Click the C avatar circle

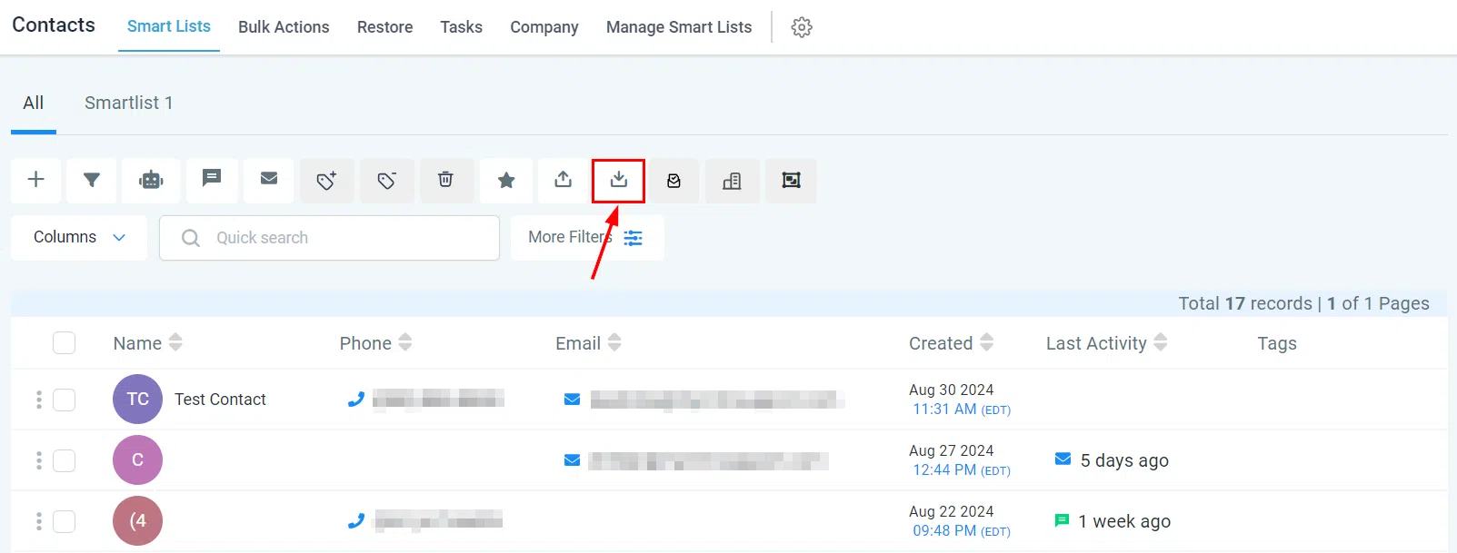pyautogui.click(x=137, y=459)
